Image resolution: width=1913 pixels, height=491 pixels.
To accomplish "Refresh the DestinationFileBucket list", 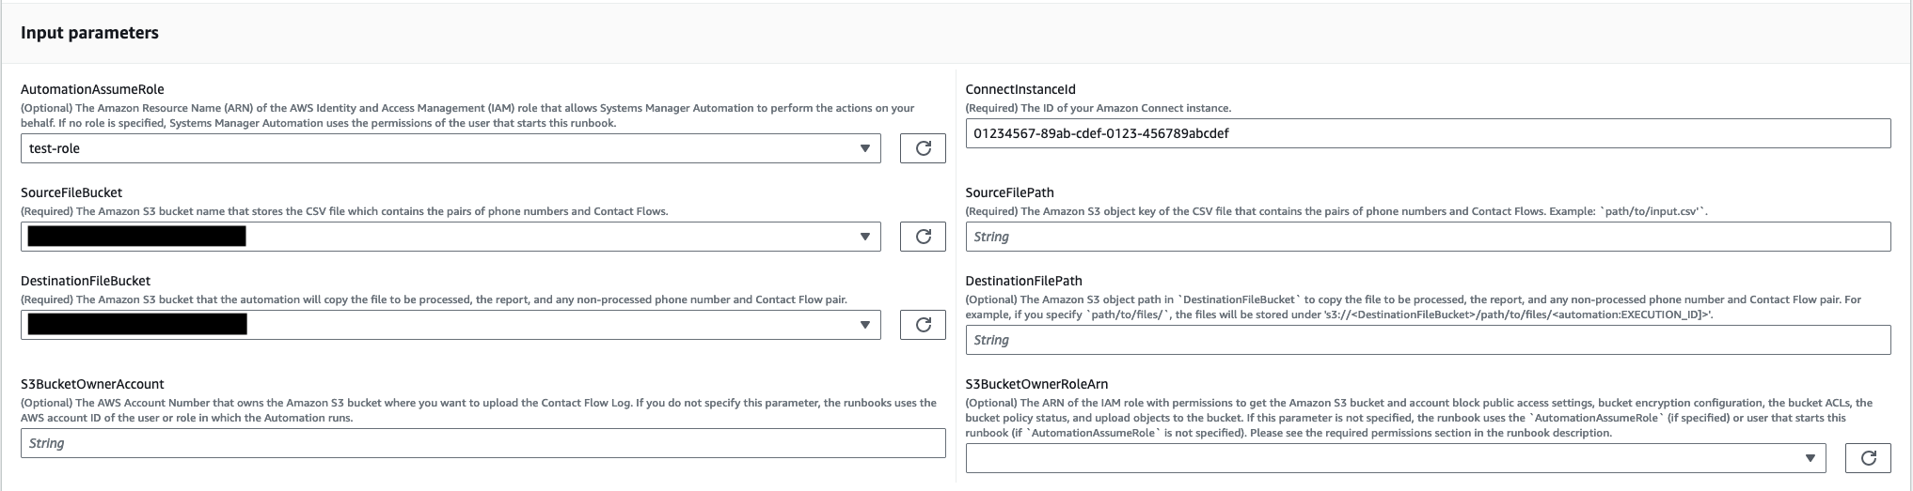I will click(x=923, y=325).
